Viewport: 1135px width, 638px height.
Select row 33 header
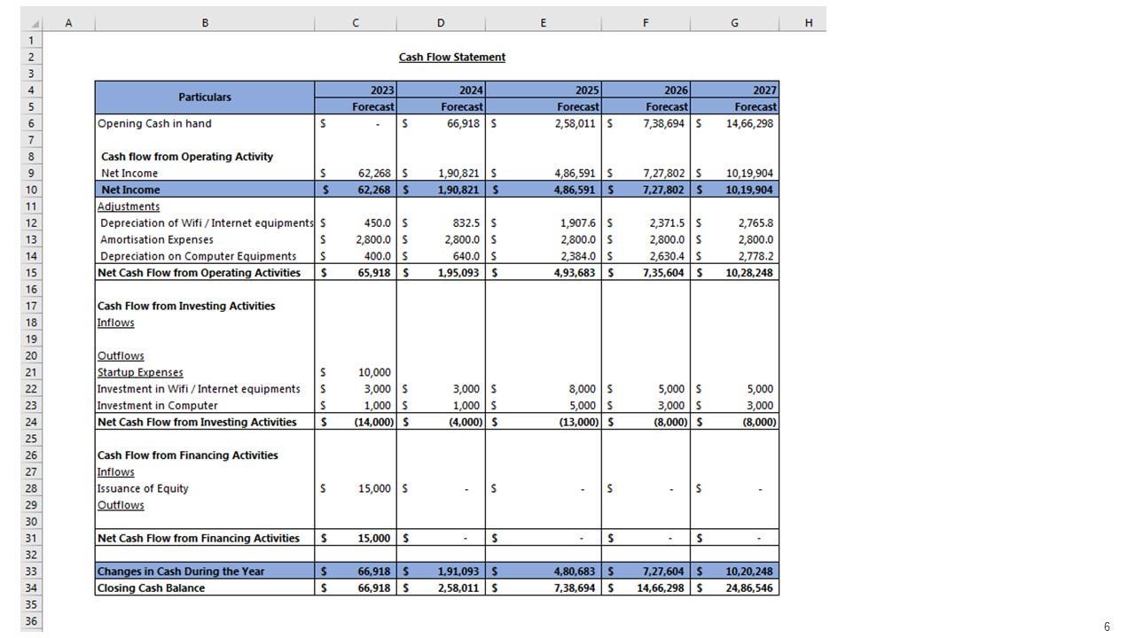tap(31, 572)
